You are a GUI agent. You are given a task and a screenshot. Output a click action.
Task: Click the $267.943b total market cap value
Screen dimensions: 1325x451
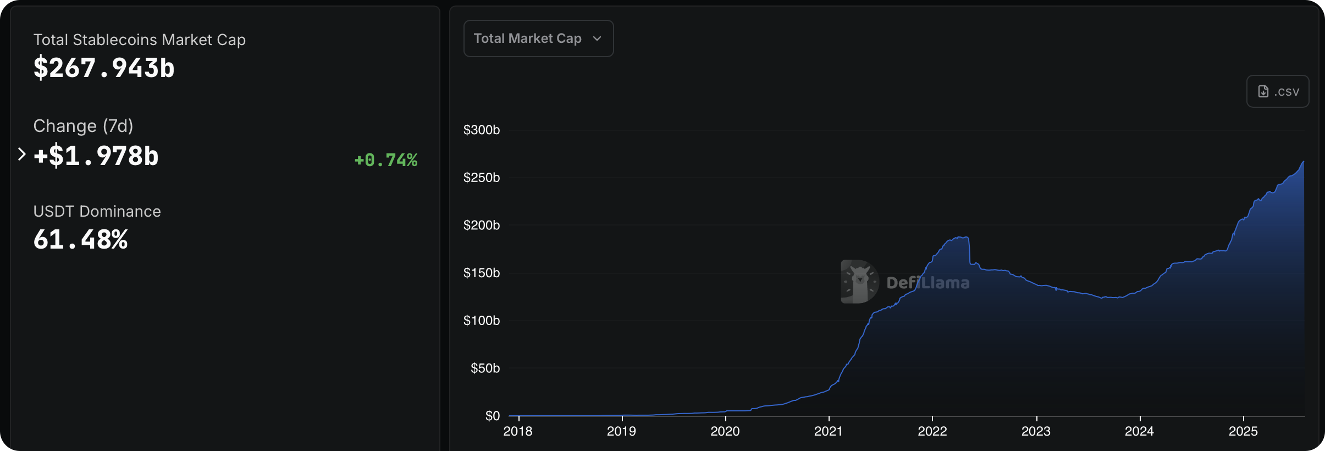tap(104, 68)
